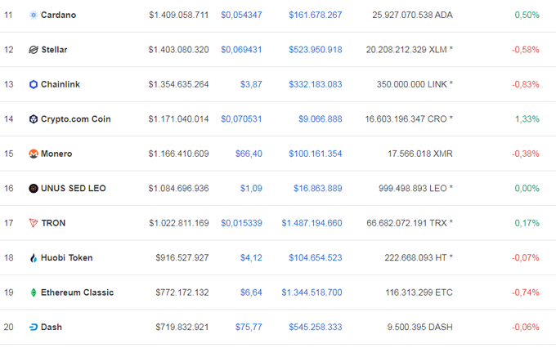The height and width of the screenshot is (348, 556).
Task: Click Crypto.com Coin price $0,070531
Action: (241, 119)
